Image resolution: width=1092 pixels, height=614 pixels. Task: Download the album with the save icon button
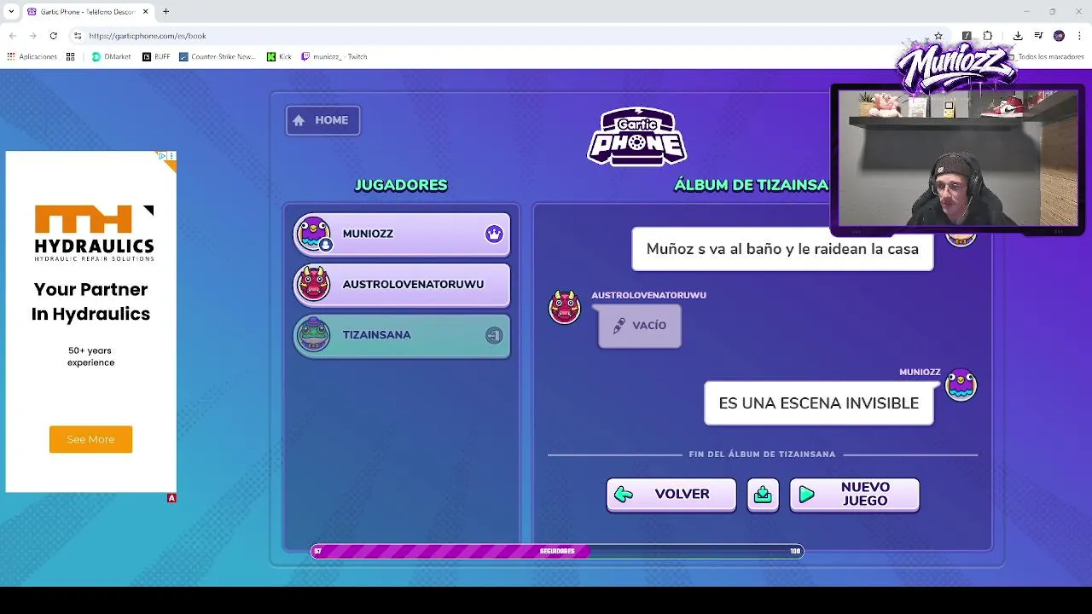click(763, 495)
